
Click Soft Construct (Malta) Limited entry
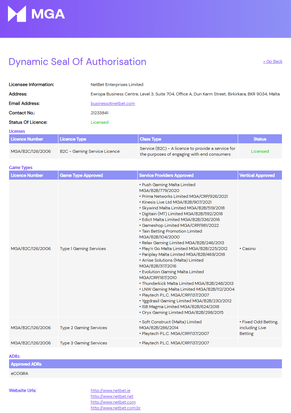[x=170, y=325]
